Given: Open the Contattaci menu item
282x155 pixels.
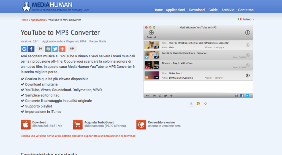Looking at the screenshot, I should pyautogui.click(x=246, y=10).
